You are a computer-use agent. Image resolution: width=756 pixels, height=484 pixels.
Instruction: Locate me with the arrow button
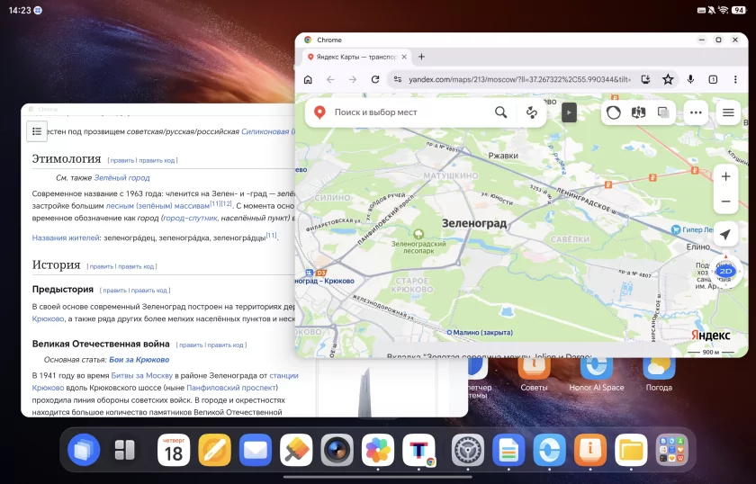pos(725,234)
